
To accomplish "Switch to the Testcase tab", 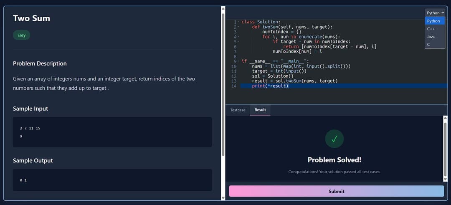I will tap(238, 110).
